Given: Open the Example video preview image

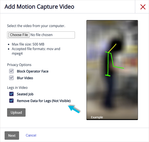Looking at the screenshot, I should (x=112, y=70).
